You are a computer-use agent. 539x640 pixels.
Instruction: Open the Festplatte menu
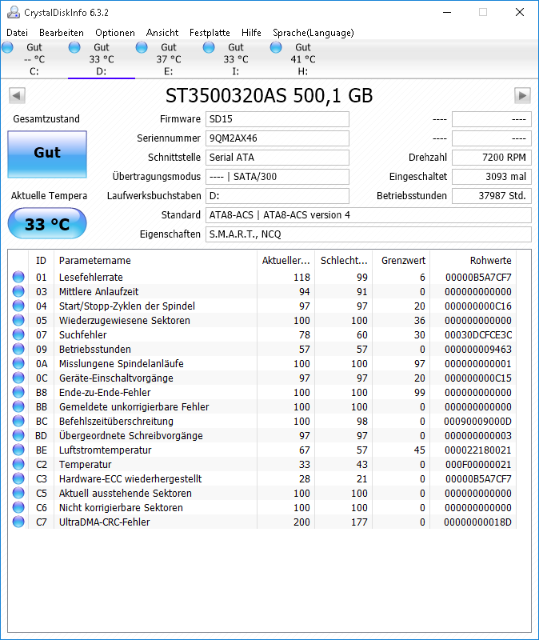pyautogui.click(x=210, y=33)
